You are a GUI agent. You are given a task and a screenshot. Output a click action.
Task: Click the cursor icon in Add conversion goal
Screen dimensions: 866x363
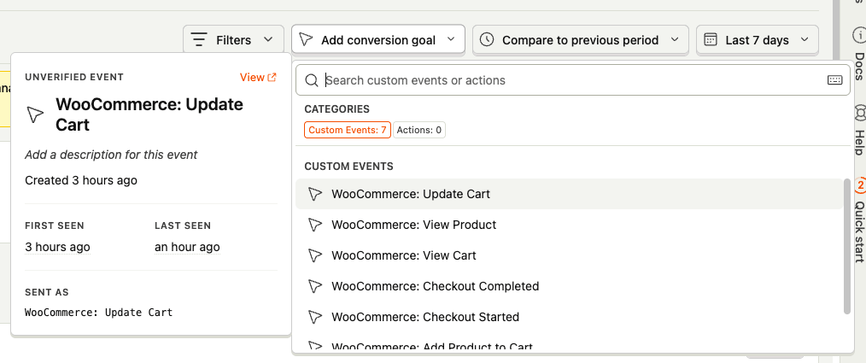tap(306, 40)
